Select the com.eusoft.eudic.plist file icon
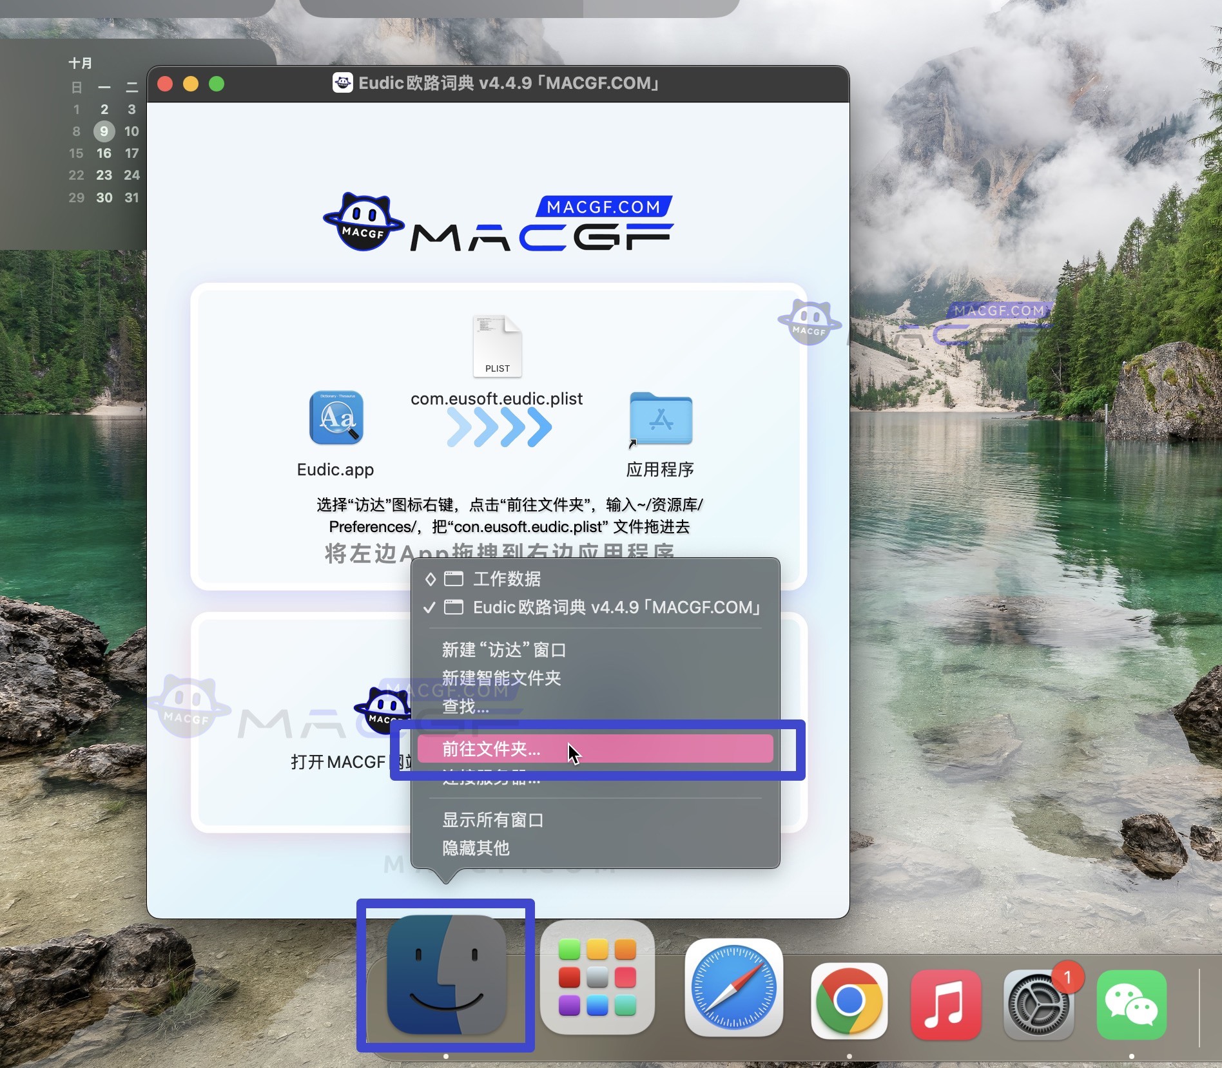The image size is (1222, 1068). click(497, 347)
